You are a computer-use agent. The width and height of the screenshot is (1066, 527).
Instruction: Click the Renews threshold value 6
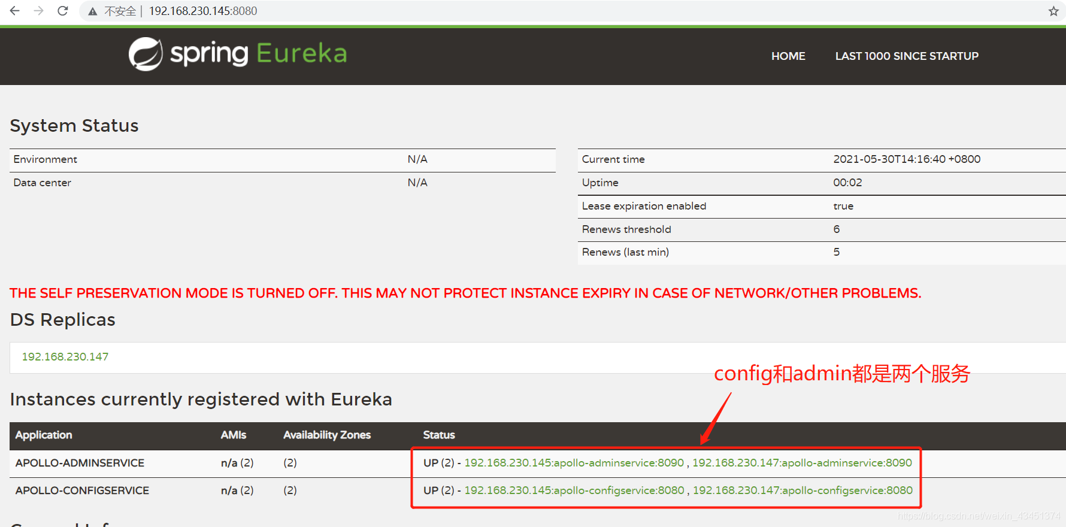pyautogui.click(x=837, y=229)
